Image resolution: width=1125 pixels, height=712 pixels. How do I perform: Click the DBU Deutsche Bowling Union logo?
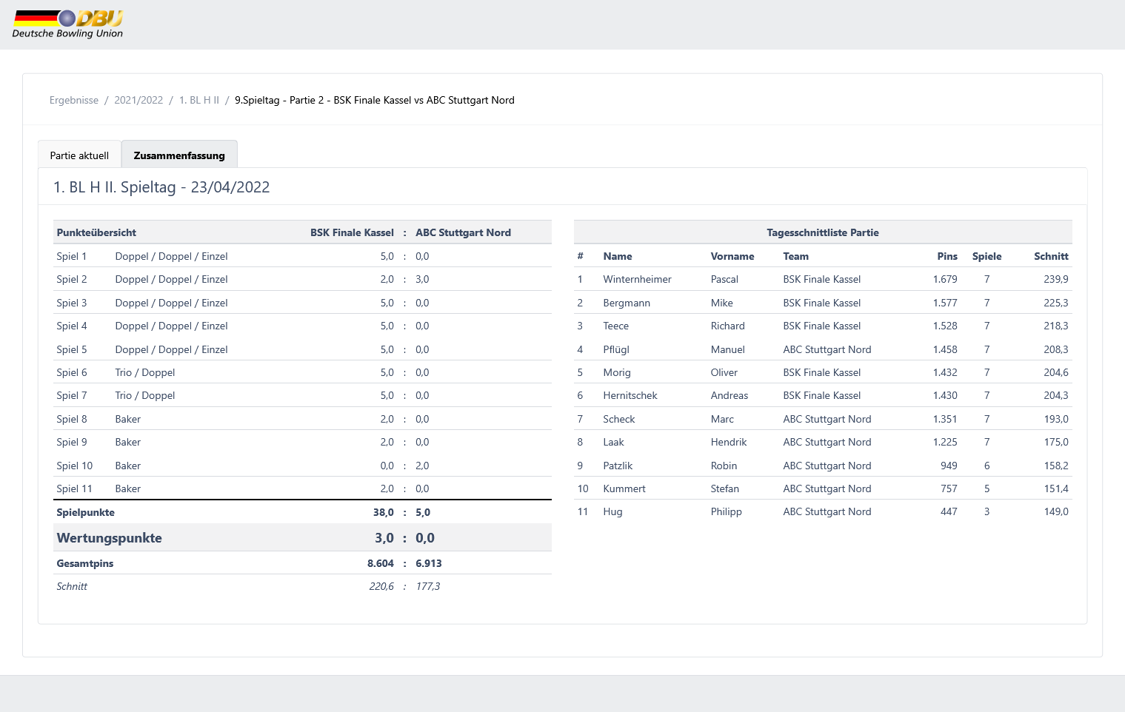point(67,24)
